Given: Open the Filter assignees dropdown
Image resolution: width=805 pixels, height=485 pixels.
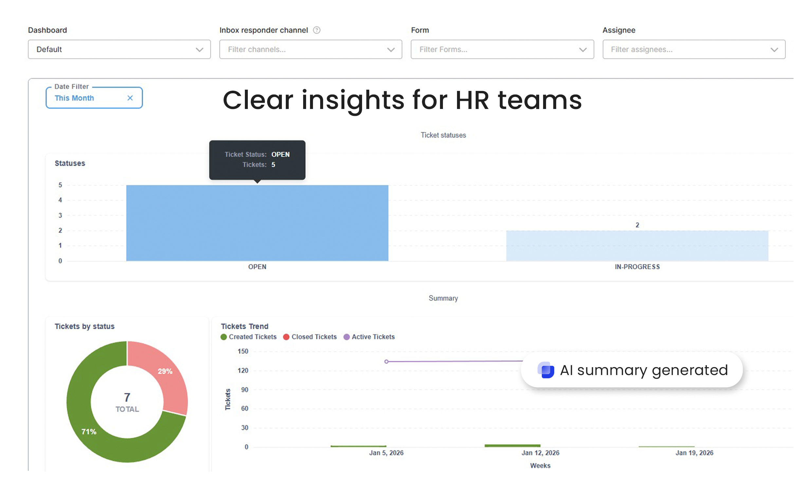Looking at the screenshot, I should (x=693, y=49).
